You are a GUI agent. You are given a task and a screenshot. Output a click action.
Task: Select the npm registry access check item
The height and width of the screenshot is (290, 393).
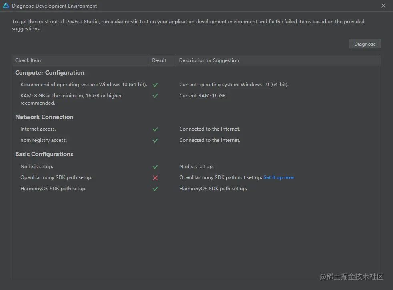click(x=44, y=140)
